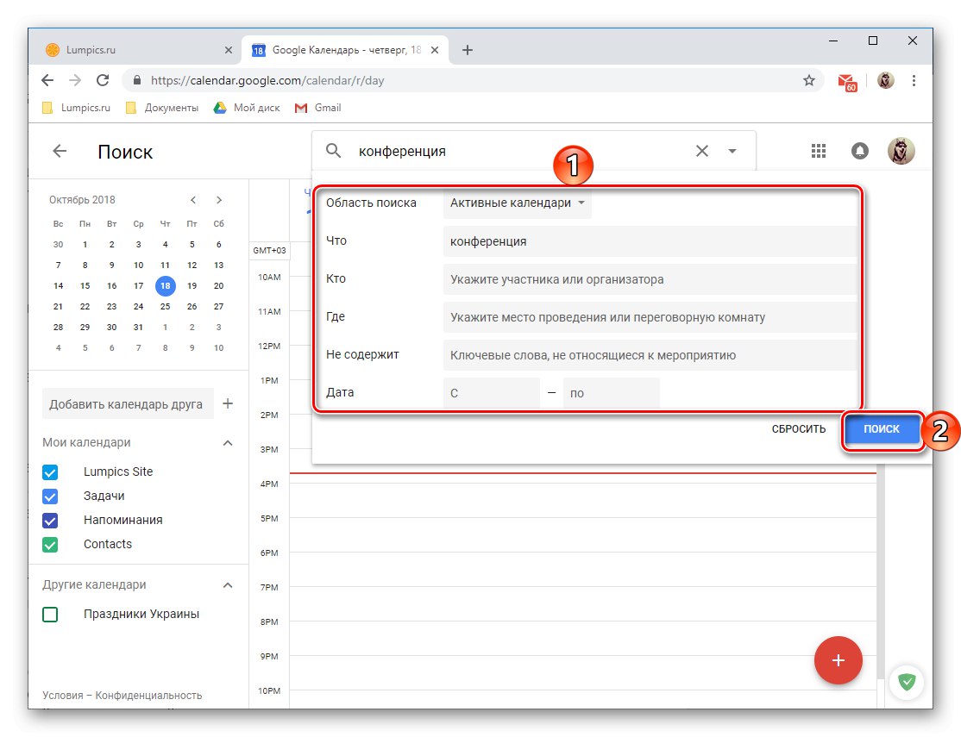Viewport: 961px width, 737px height.
Task: Click СБРОСИТЬ to reset search filters
Action: (x=797, y=428)
